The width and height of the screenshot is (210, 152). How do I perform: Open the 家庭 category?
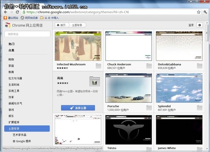pyautogui.click(x=11, y=66)
